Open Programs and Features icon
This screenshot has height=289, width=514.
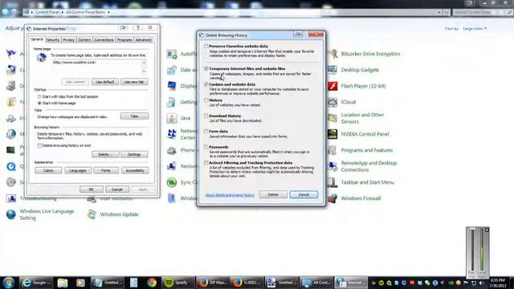[x=332, y=150]
